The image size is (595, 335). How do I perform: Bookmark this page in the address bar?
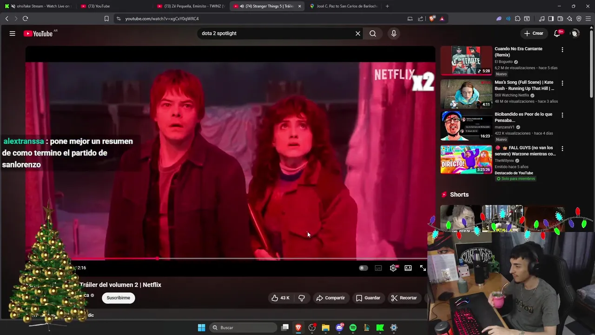[106, 19]
